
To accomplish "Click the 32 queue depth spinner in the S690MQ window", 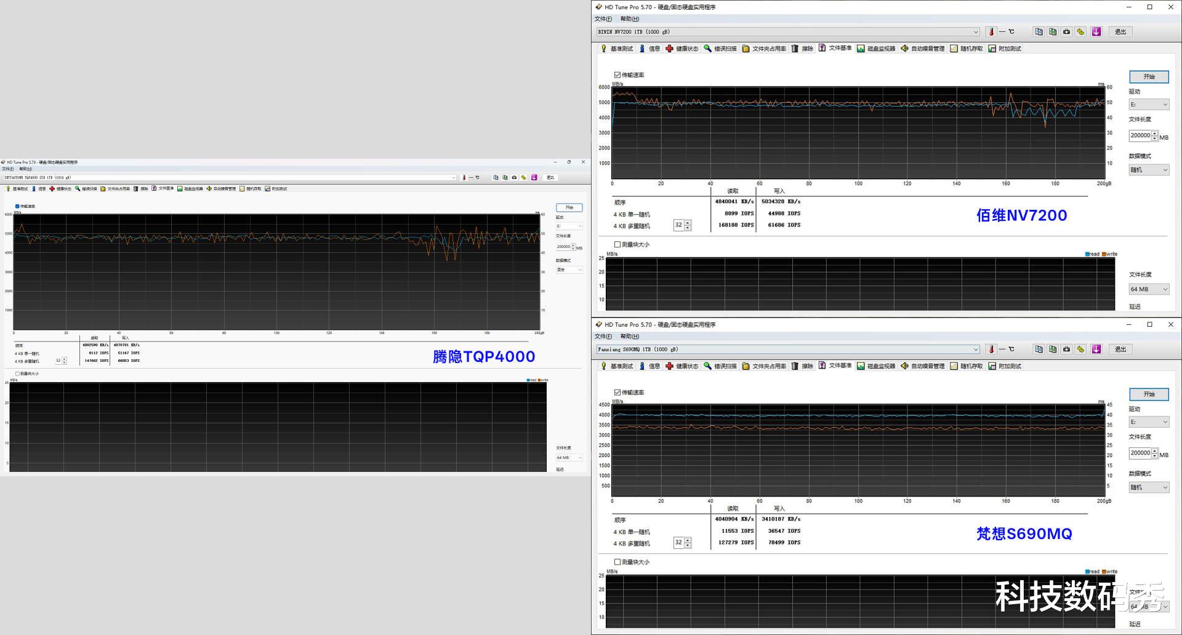I will click(x=682, y=543).
